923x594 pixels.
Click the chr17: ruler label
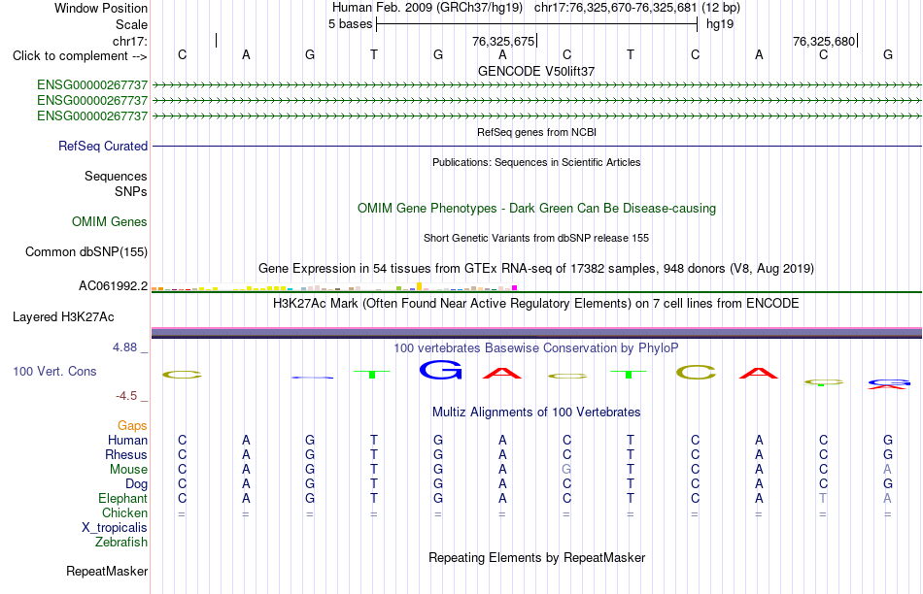click(x=130, y=41)
